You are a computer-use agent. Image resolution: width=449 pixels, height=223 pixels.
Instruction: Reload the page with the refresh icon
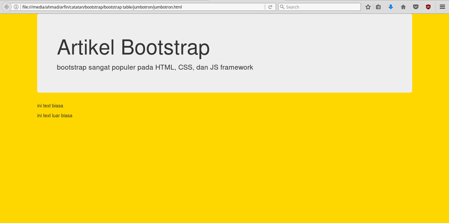(x=270, y=7)
